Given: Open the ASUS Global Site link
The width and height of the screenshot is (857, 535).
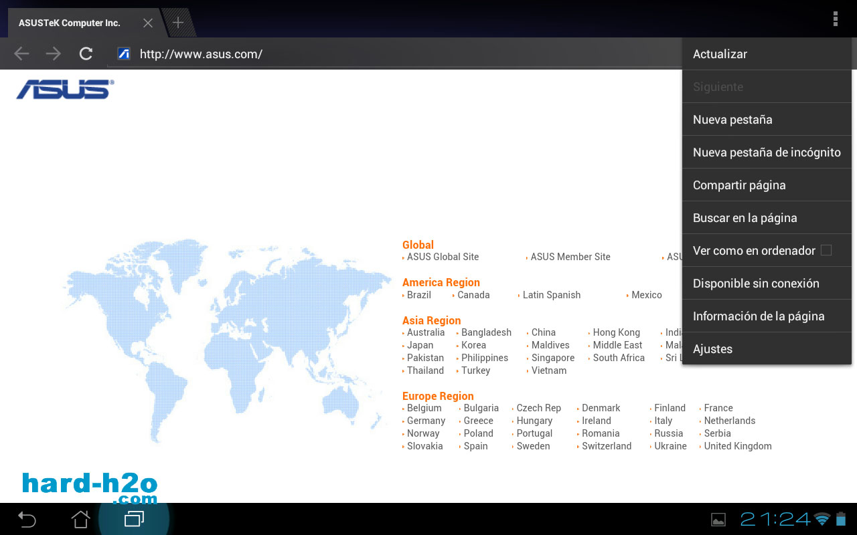Looking at the screenshot, I should click(443, 257).
